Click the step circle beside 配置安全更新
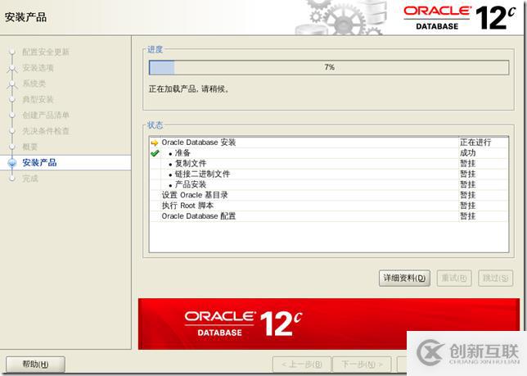The image size is (527, 376). pos(12,52)
